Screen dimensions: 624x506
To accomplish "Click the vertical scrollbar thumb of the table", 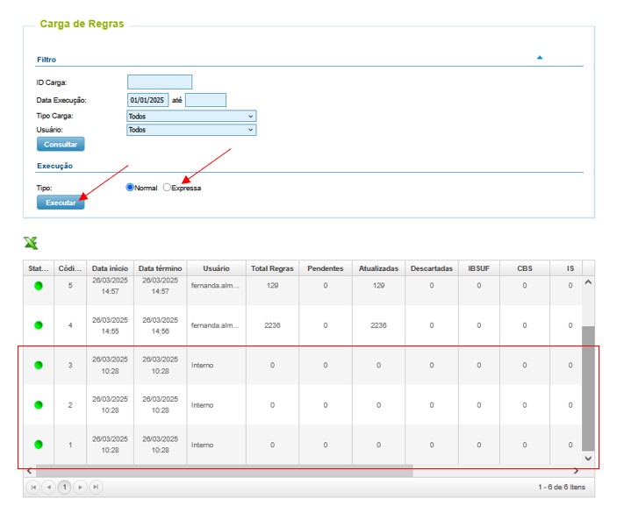I will pyautogui.click(x=588, y=388).
